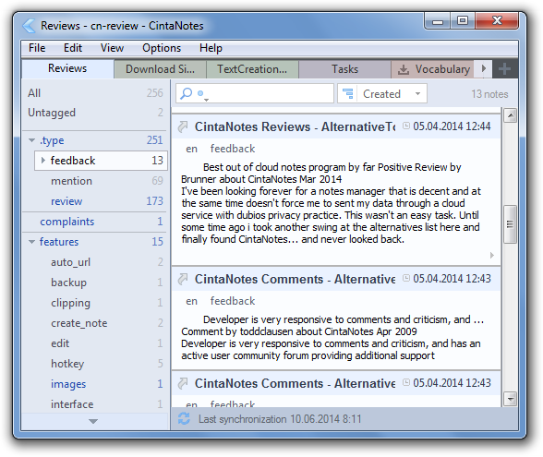Open the Created sort dropdown

417,93
